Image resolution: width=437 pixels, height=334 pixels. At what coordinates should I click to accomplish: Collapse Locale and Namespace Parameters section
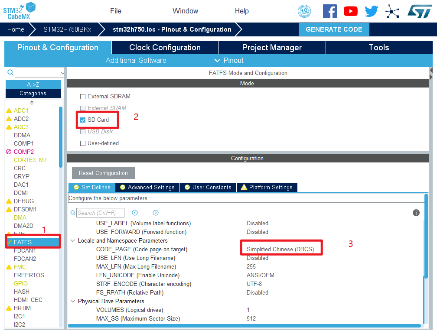[72, 241]
